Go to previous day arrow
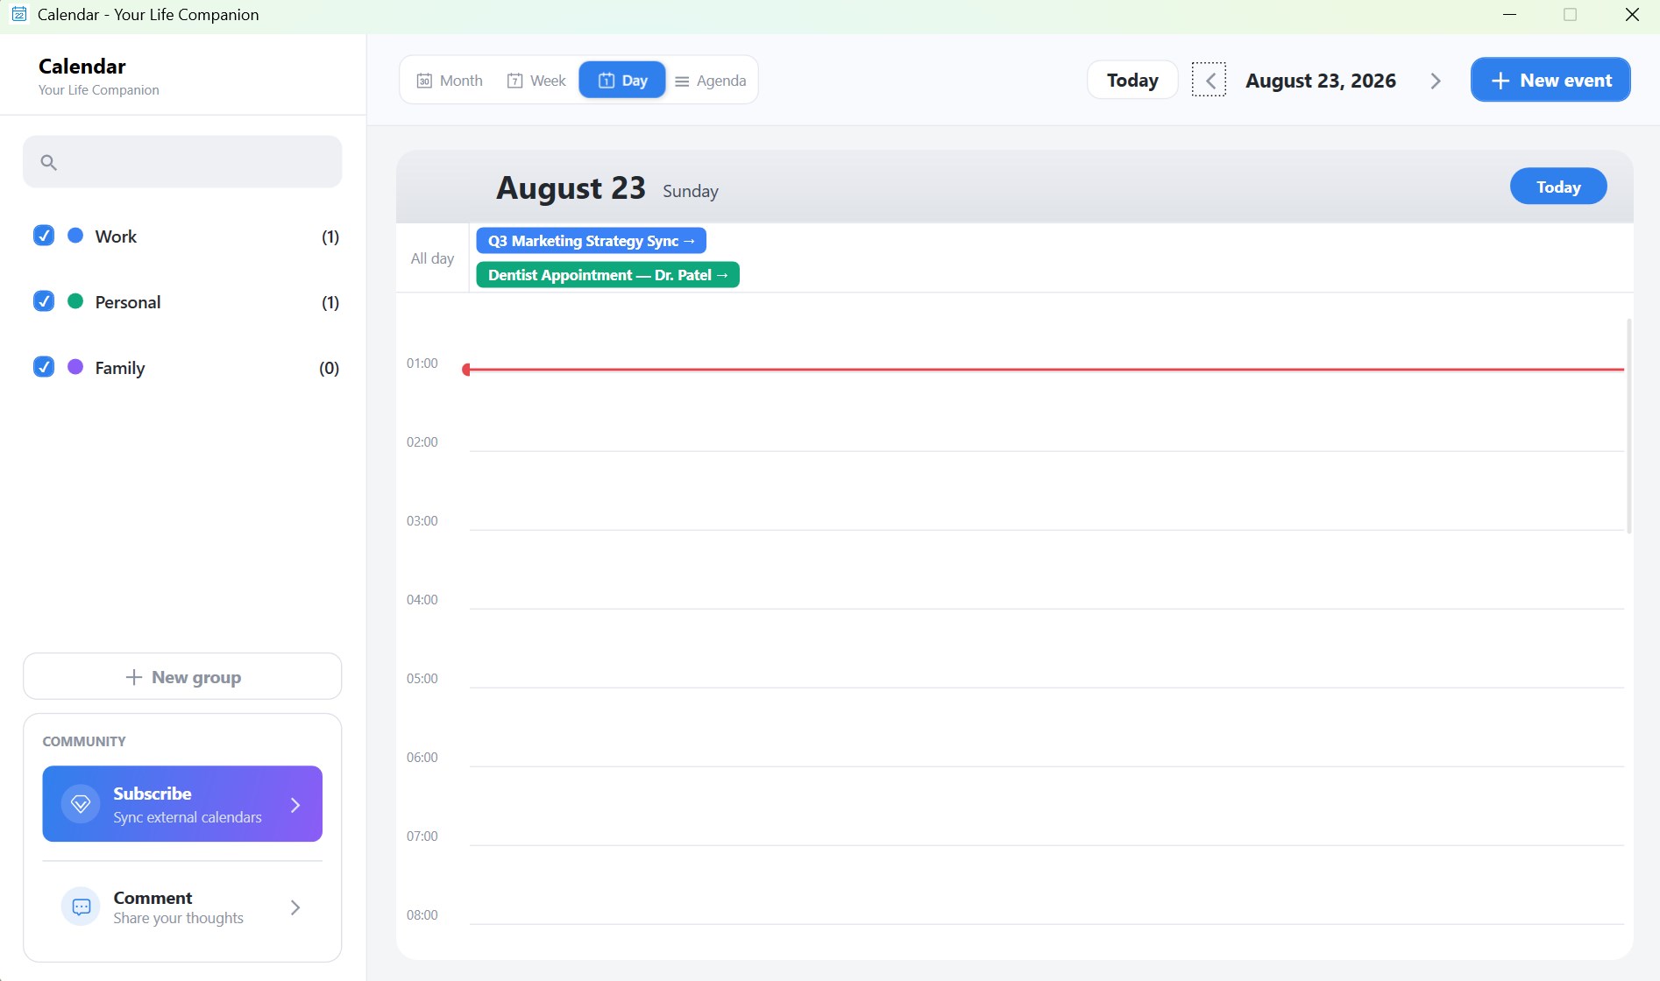1660x981 pixels. click(1210, 81)
